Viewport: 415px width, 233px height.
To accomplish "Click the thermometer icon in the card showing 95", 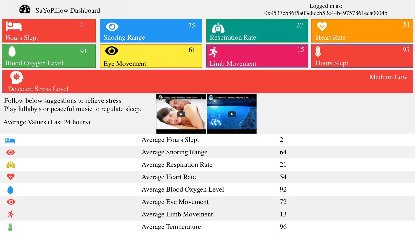I will 318,51.
